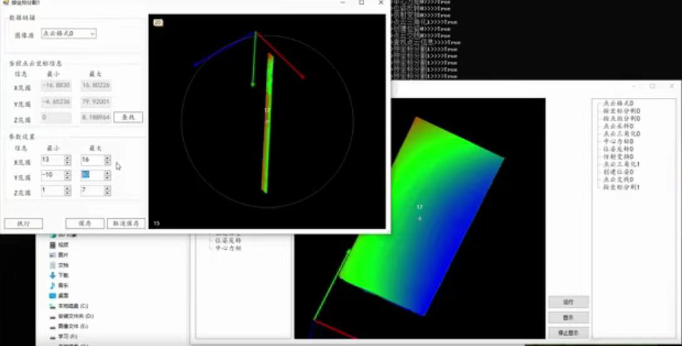This screenshot has width=682, height=346.
Task: Click spinner arrows of X范围 minimum setting
Action: (68, 160)
